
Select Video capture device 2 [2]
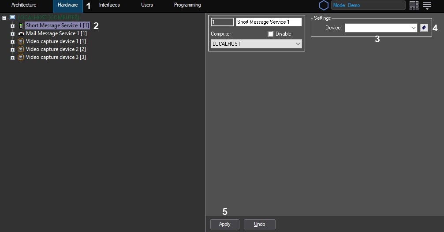56,49
